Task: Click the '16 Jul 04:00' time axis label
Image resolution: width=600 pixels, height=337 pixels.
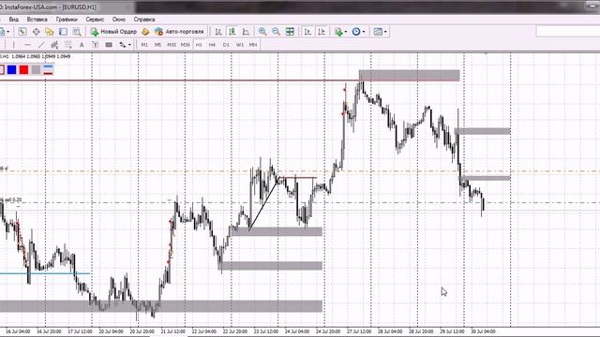Action: tap(18, 331)
